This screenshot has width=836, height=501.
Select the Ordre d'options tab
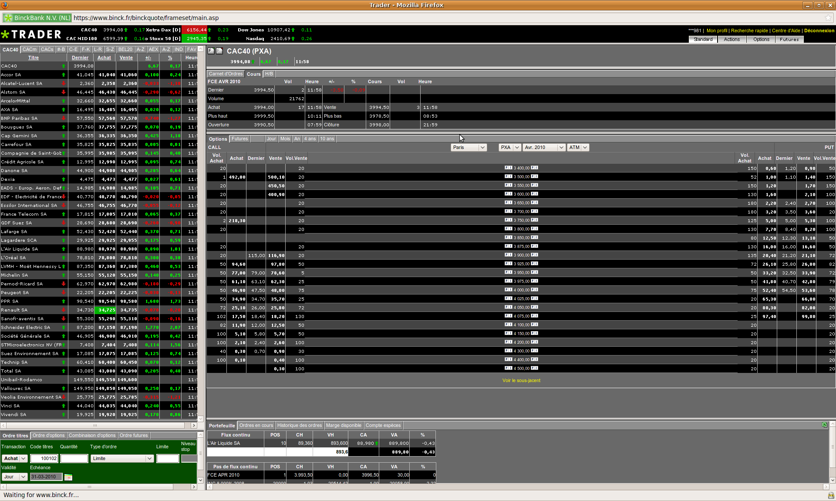pos(48,436)
